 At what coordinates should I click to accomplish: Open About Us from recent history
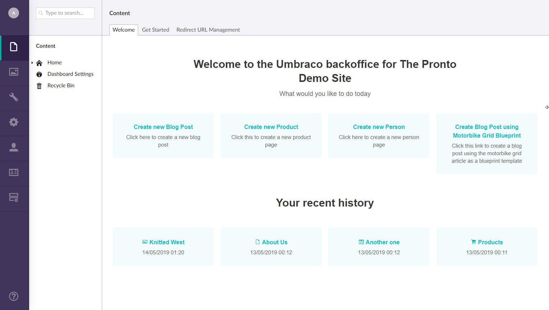(275, 242)
